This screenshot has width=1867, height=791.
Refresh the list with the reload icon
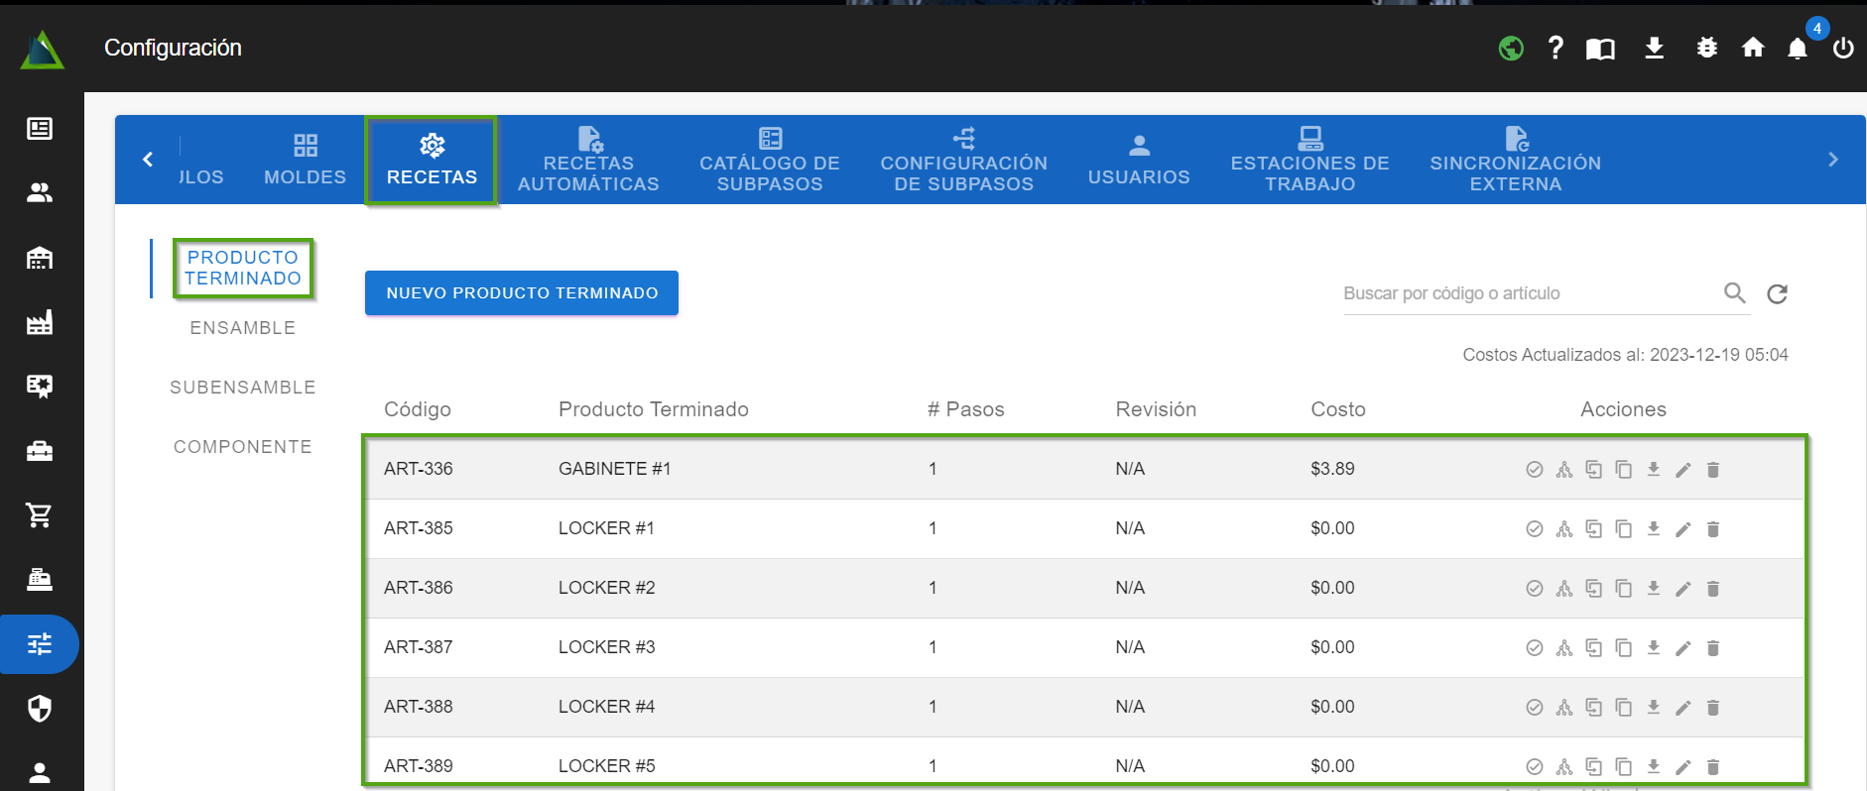pyautogui.click(x=1777, y=293)
